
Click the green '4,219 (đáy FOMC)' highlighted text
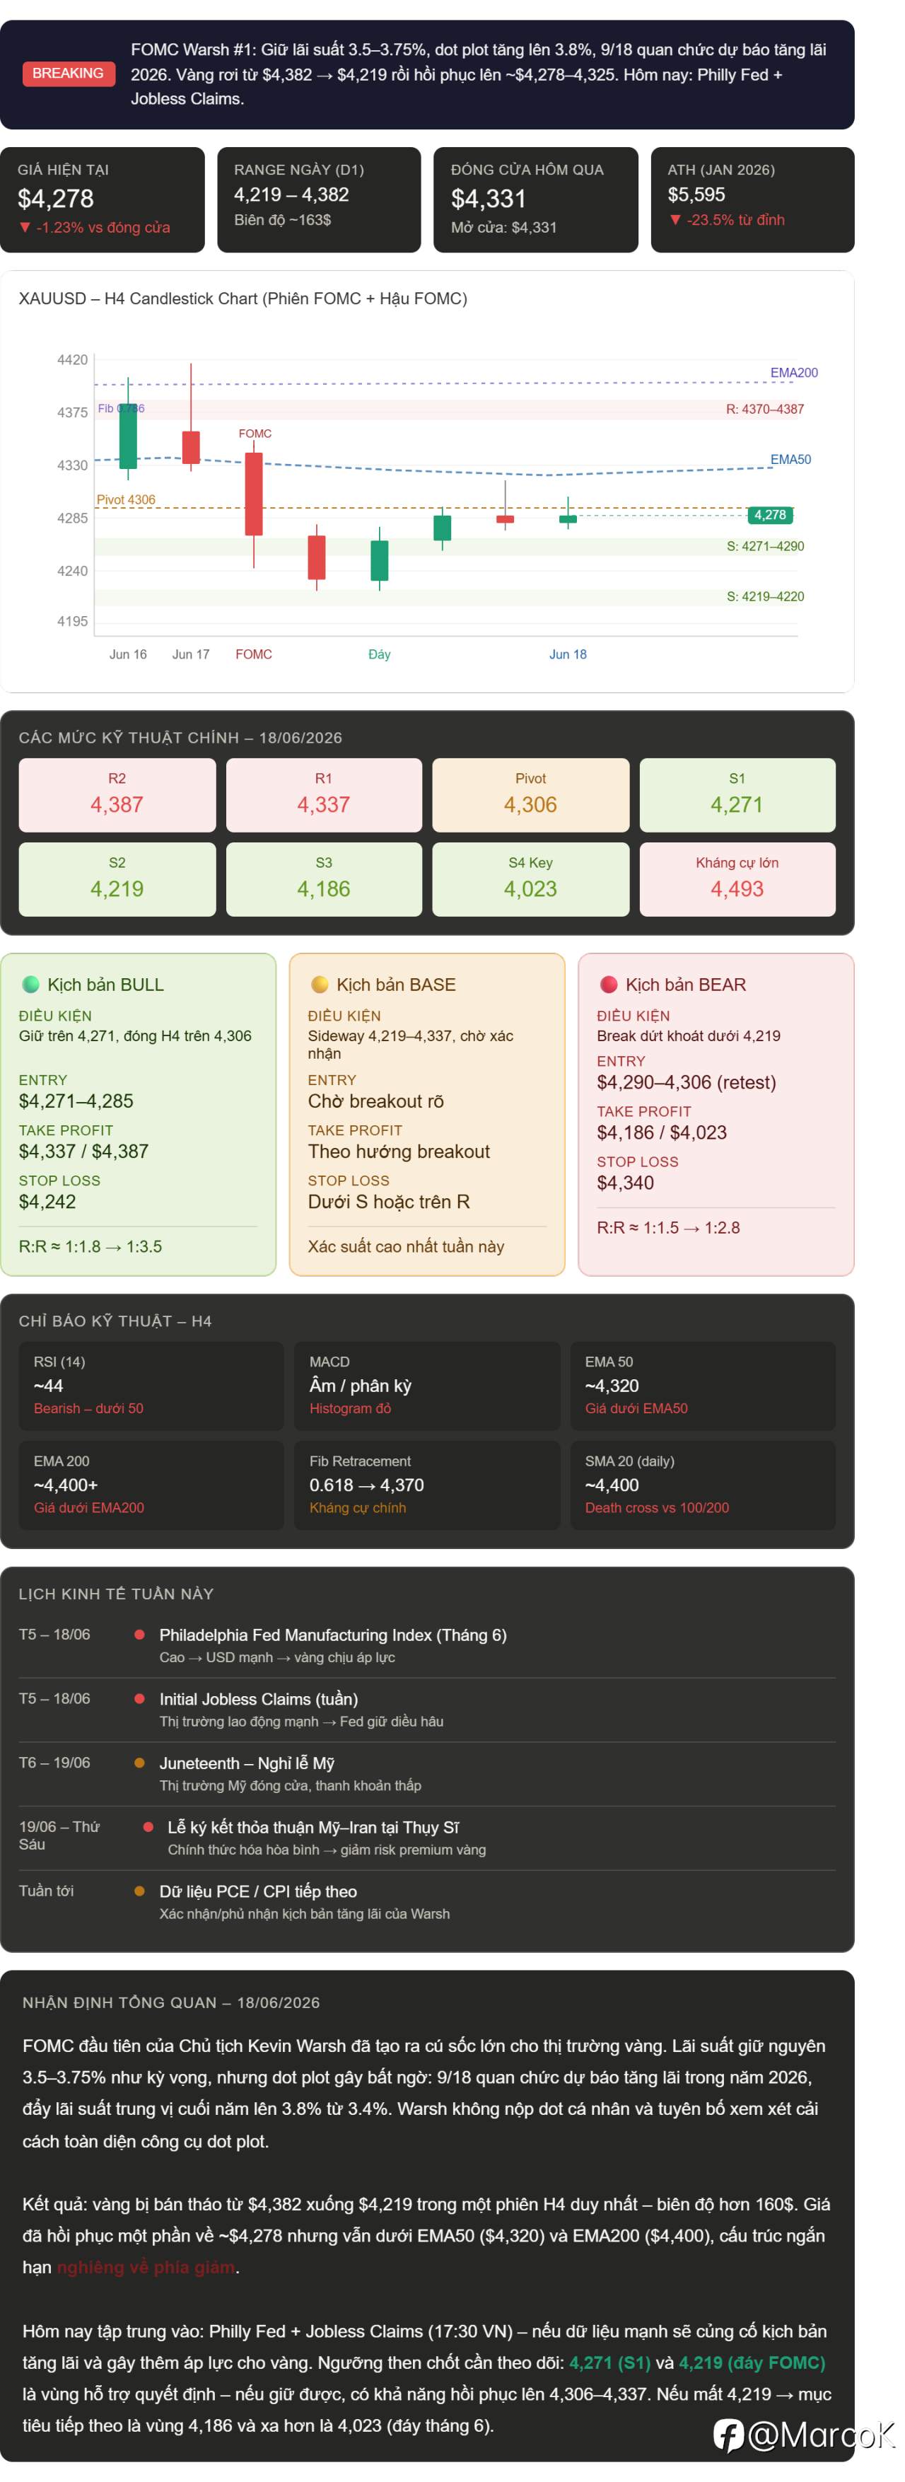tap(752, 2362)
